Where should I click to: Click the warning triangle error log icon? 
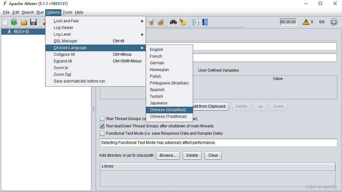click(306, 22)
